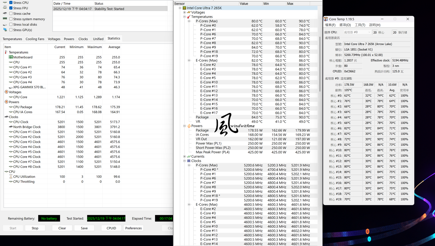Enable the Stress cache checkbox
The image size is (435, 246).
click(11, 14)
